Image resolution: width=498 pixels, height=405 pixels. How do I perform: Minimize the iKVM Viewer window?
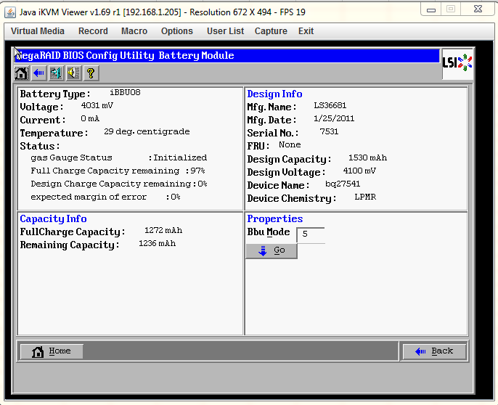pyautogui.click(x=431, y=9)
